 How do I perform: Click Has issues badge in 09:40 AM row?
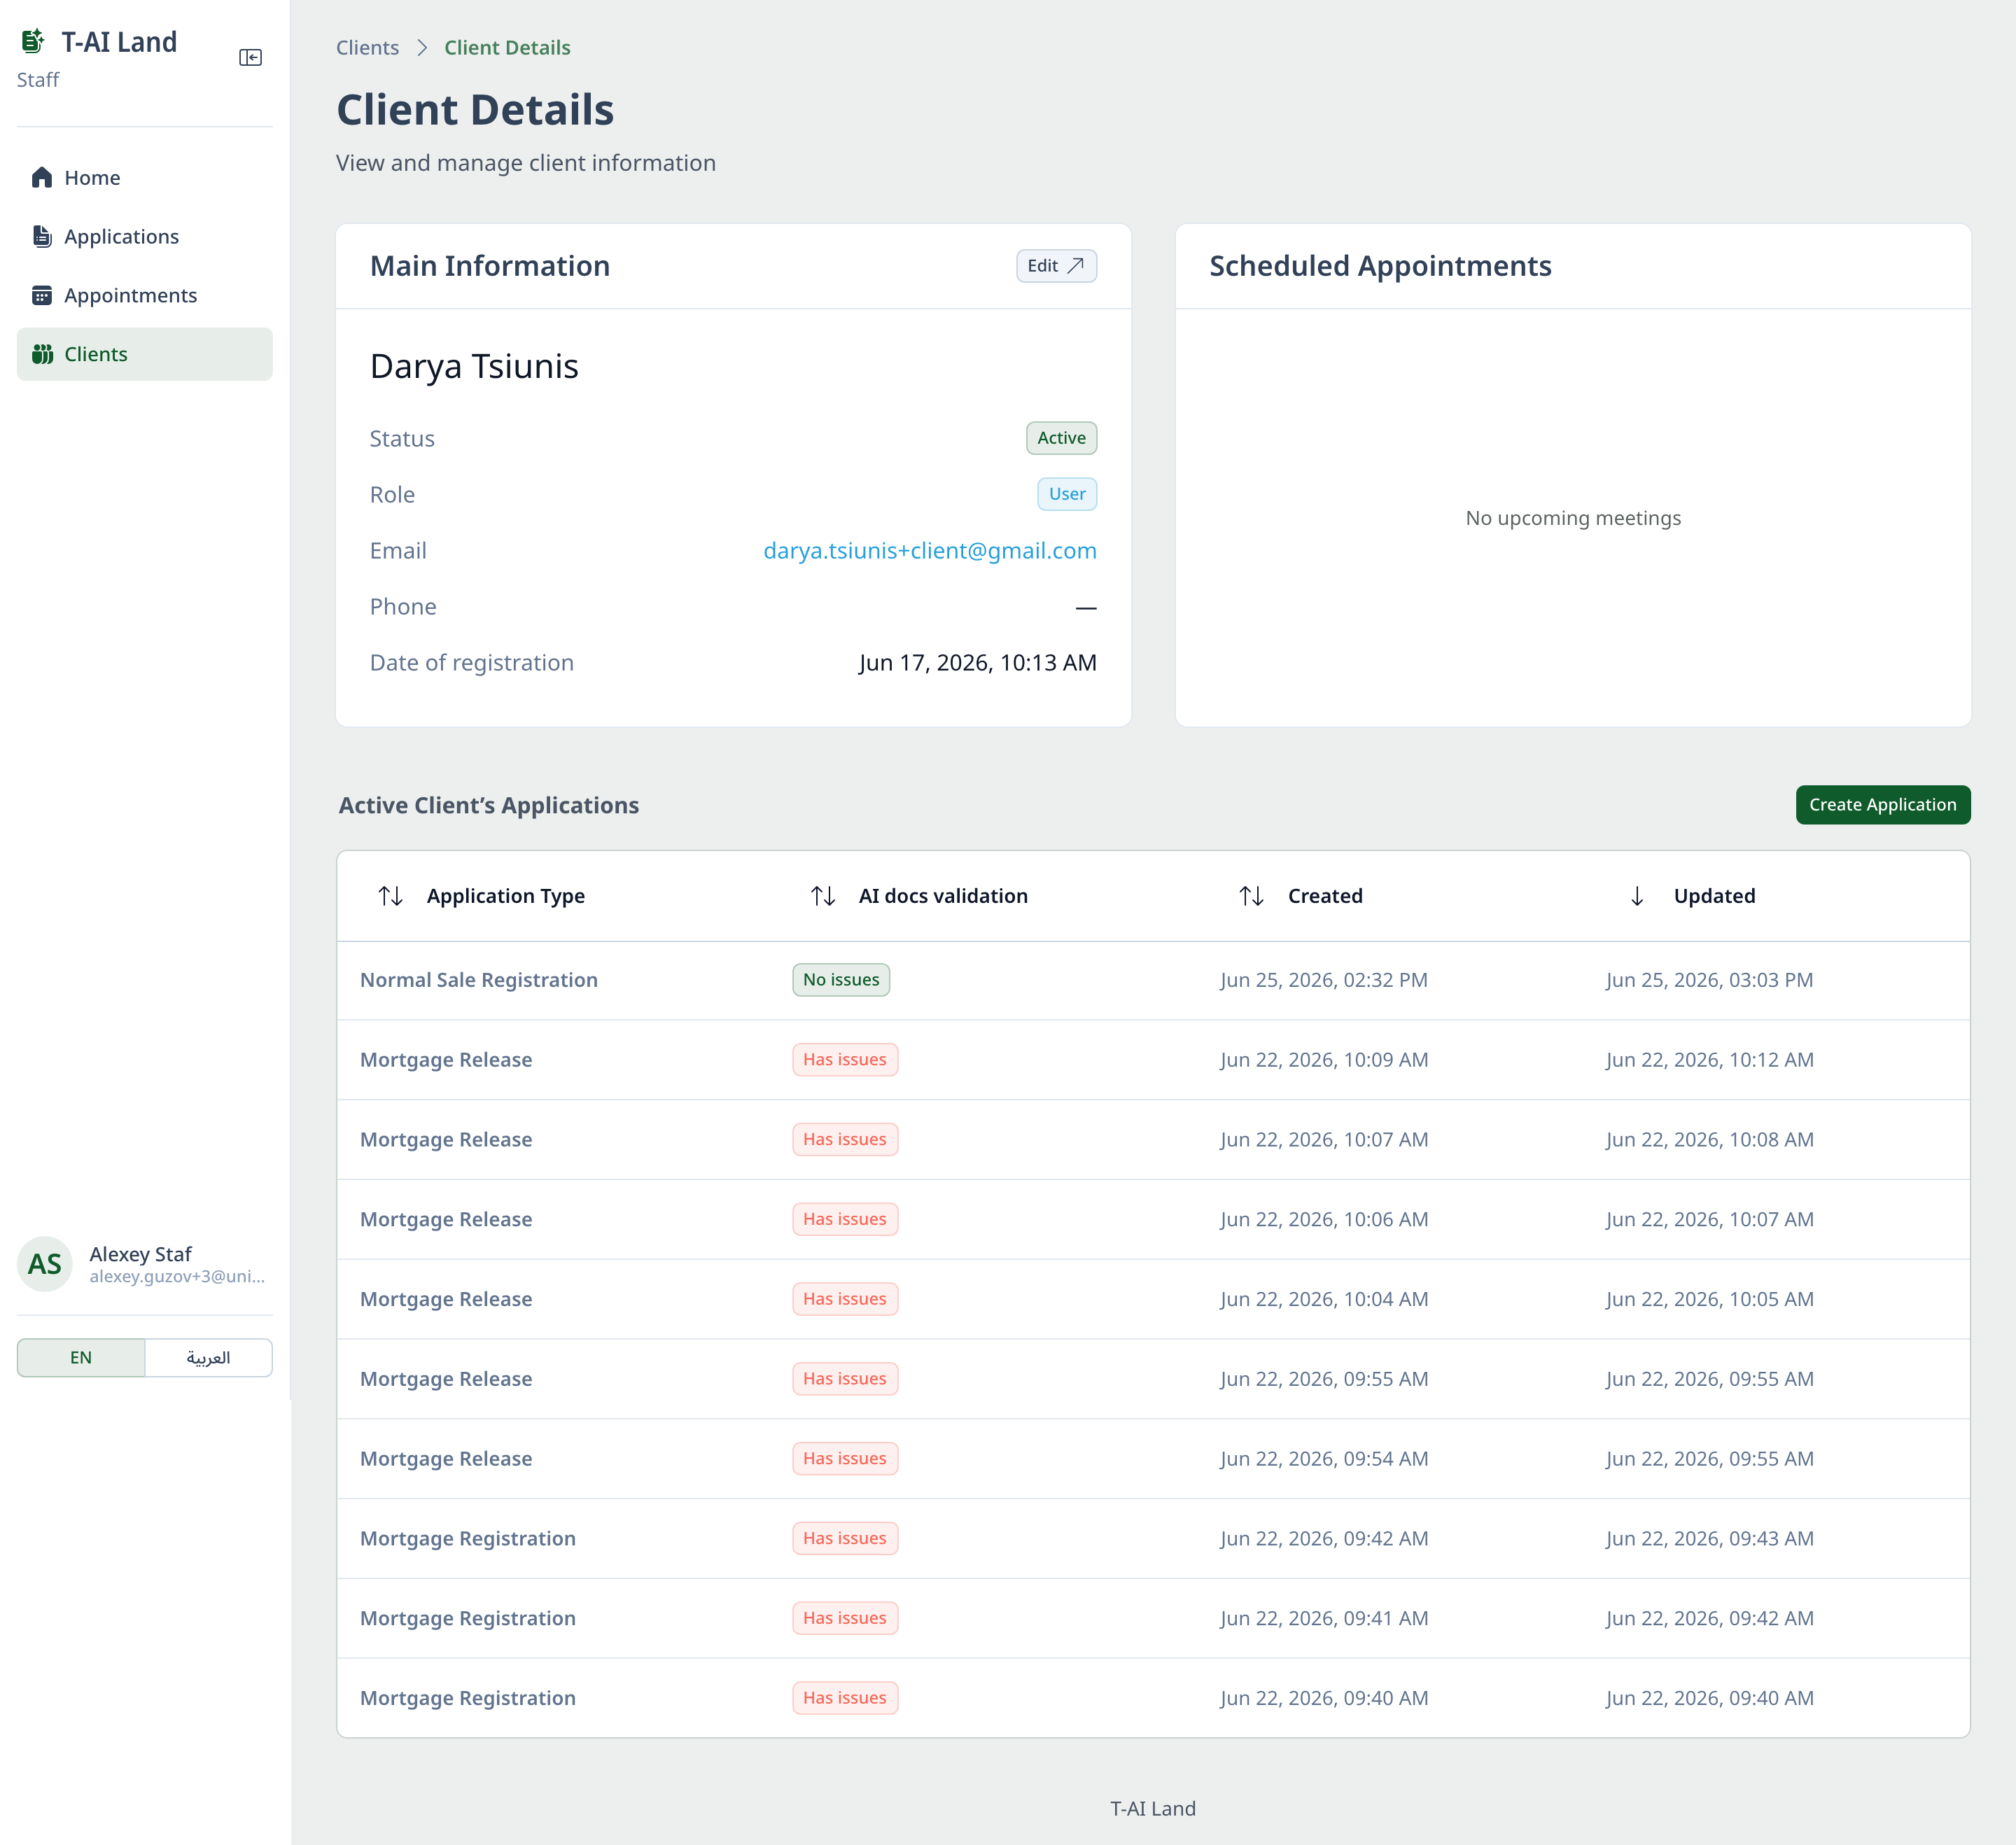[x=845, y=1699]
